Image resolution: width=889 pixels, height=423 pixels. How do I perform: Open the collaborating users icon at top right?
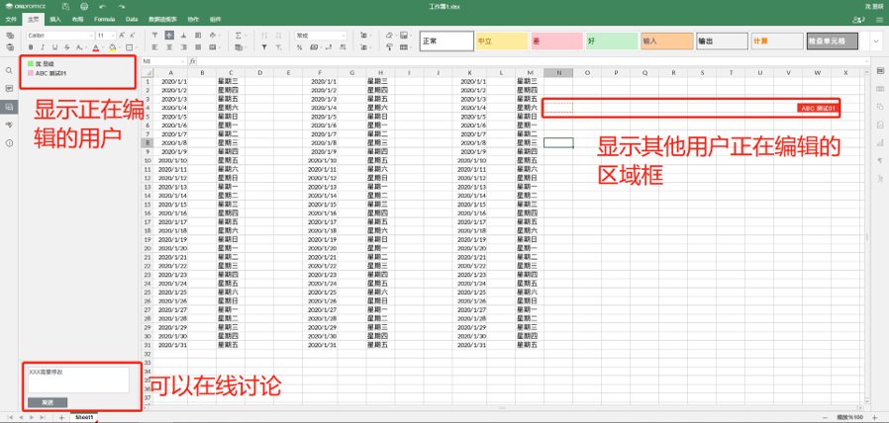(857, 19)
